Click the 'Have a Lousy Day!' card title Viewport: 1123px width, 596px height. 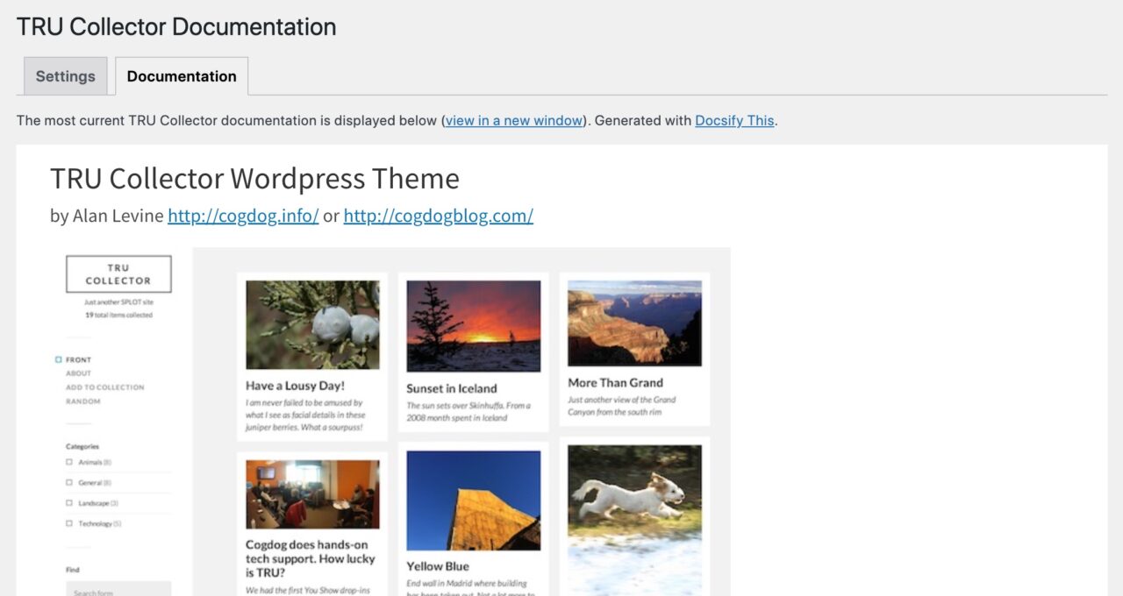click(296, 386)
